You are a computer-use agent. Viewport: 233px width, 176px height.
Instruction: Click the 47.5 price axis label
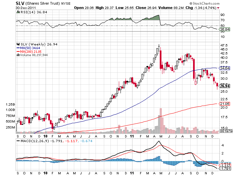tap(224, 45)
